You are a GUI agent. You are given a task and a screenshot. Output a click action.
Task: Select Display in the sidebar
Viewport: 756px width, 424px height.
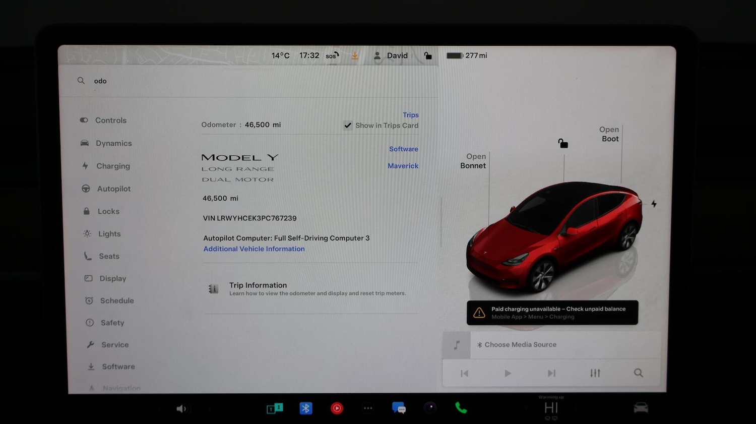coord(105,278)
